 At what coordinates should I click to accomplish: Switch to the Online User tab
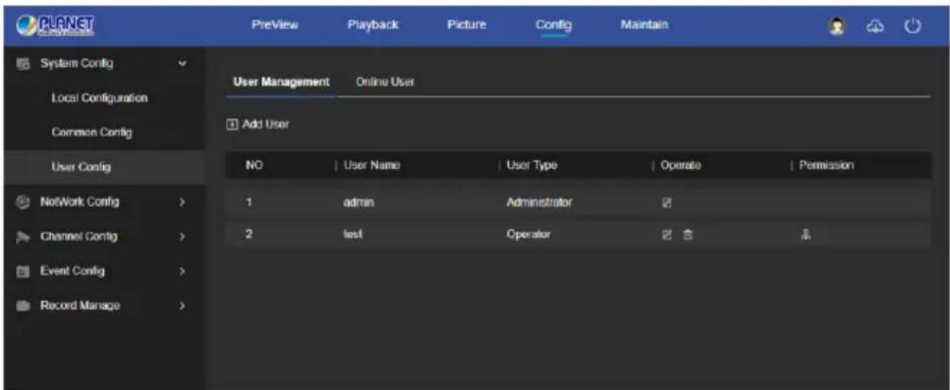385,82
